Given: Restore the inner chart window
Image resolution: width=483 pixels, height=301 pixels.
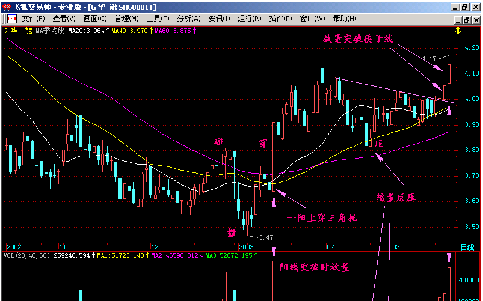Looking at the screenshot, I should click(x=467, y=20).
